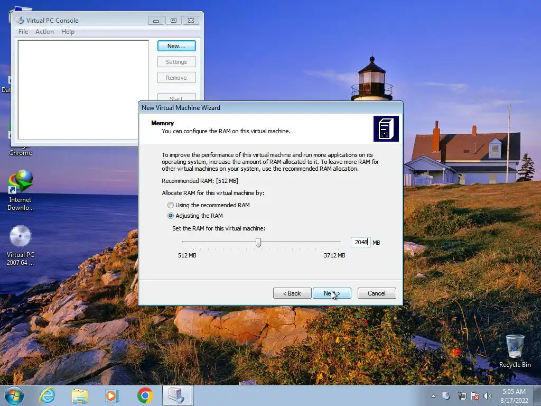Open Action menu in Virtual PC Console

point(44,31)
